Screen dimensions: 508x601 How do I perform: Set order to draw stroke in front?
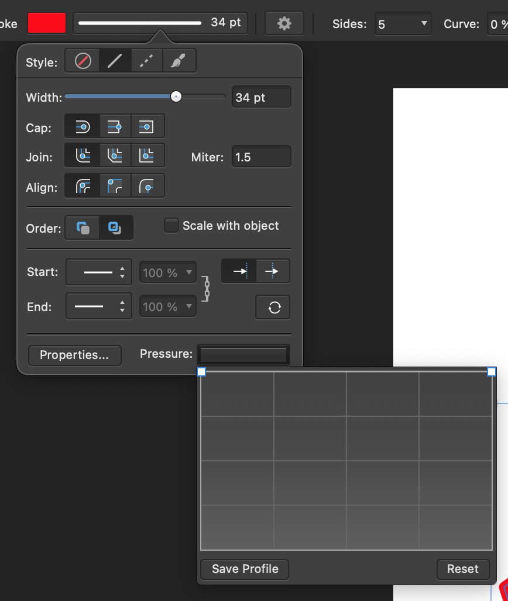115,227
